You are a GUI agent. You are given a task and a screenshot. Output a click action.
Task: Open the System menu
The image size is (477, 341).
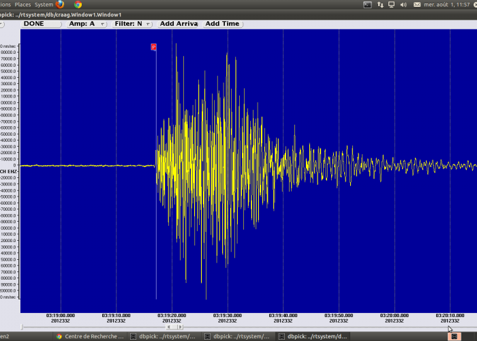click(x=44, y=5)
